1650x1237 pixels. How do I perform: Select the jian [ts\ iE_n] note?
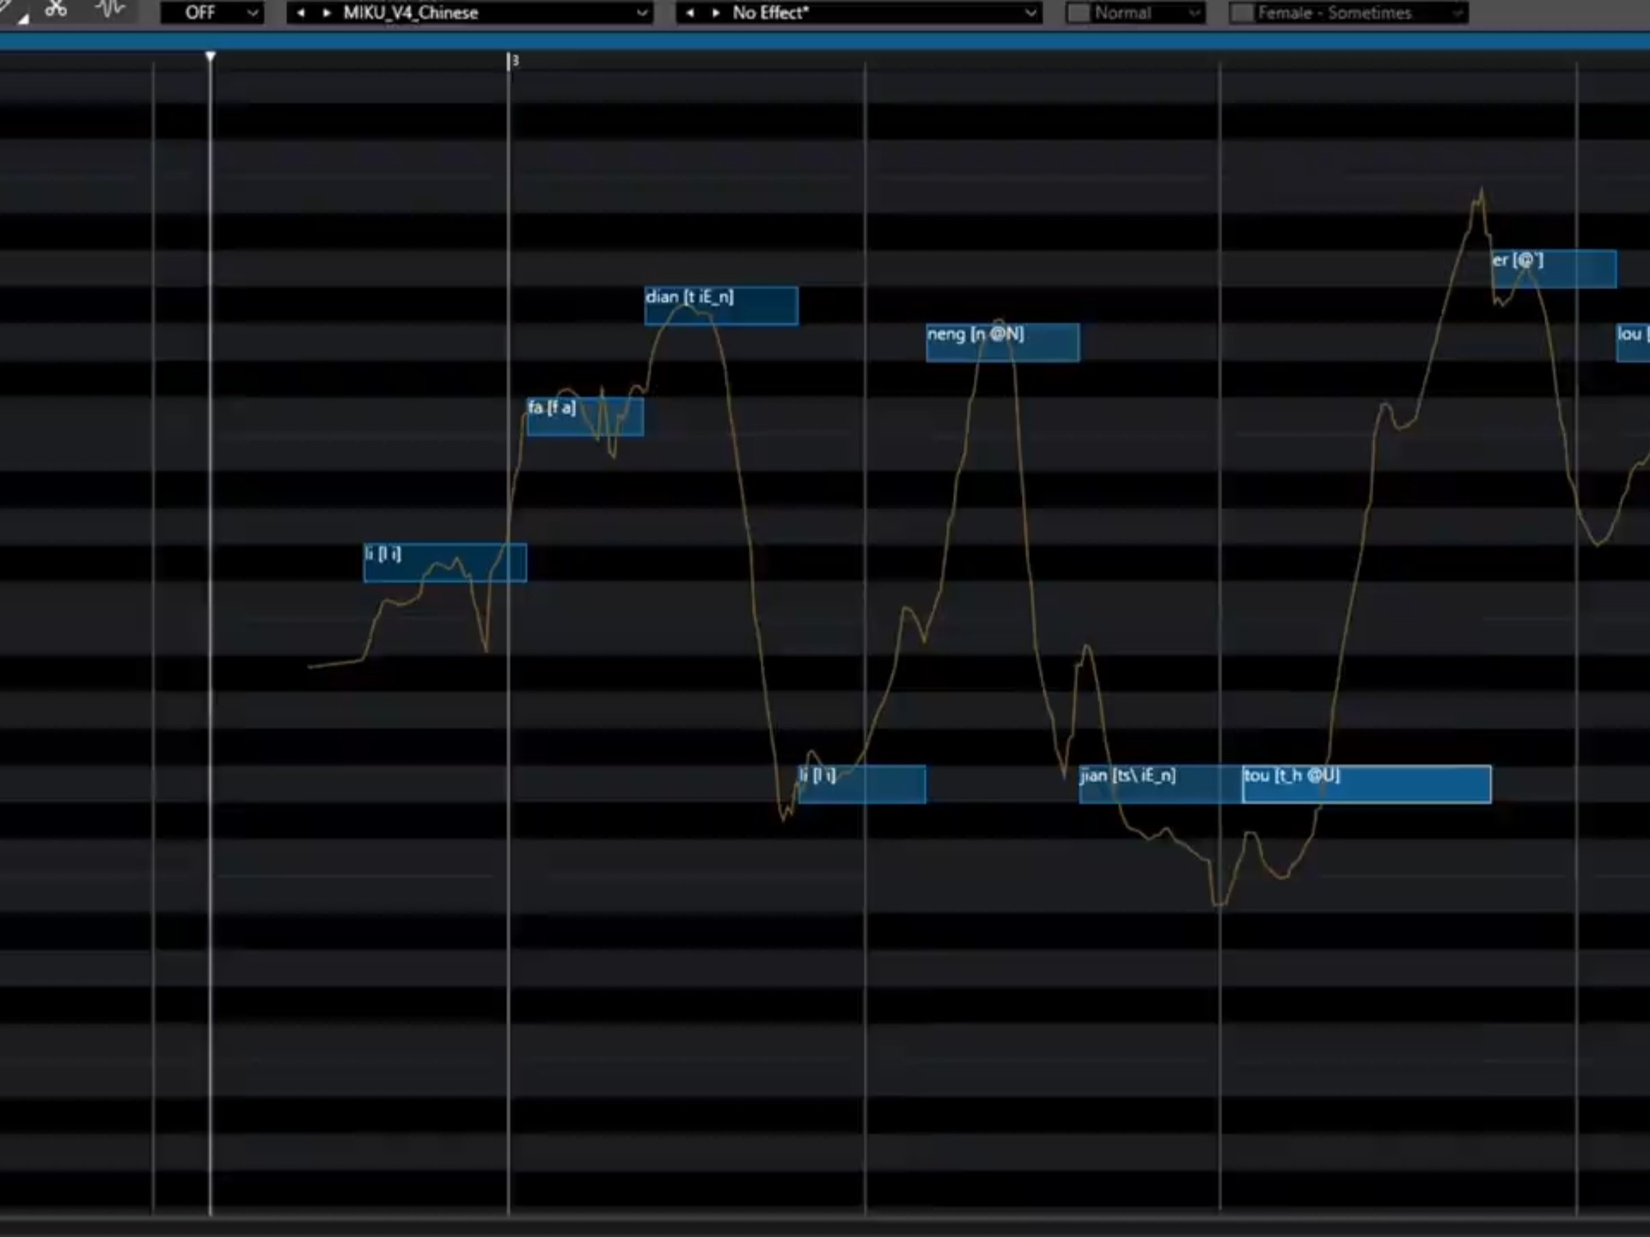1161,784
